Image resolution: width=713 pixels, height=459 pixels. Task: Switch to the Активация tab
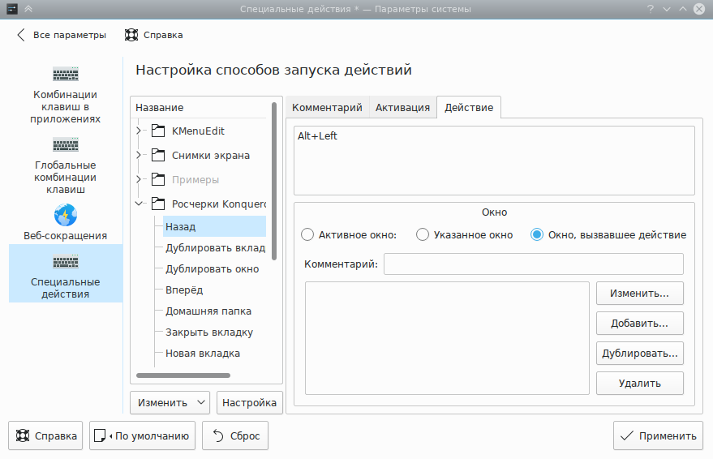[402, 108]
